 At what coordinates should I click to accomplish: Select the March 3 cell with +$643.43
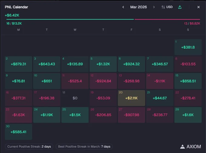[47, 64]
